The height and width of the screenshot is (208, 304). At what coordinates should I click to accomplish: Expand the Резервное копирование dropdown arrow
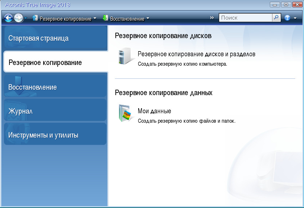tap(95, 18)
